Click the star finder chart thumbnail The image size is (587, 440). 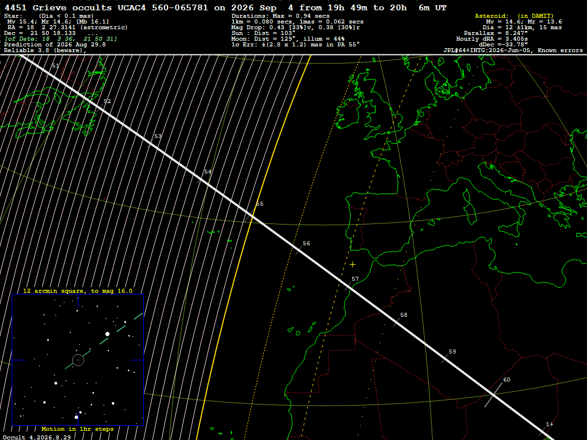click(78, 360)
